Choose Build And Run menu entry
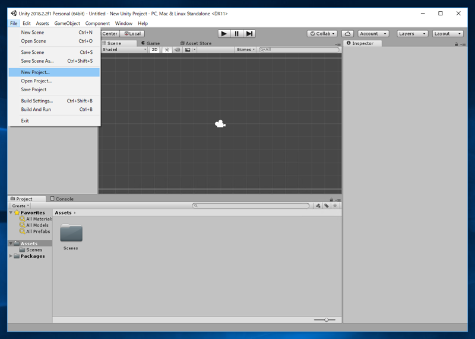Image resolution: width=475 pixels, height=339 pixels. 54,110
